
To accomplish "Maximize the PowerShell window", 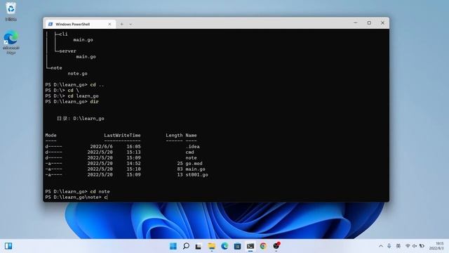I will click(369, 22).
